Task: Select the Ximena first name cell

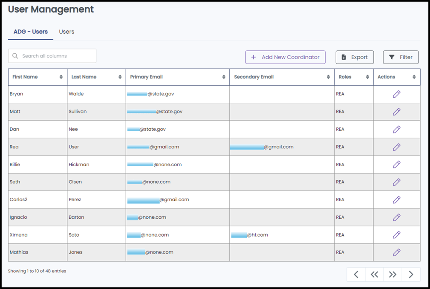Action: pos(38,235)
